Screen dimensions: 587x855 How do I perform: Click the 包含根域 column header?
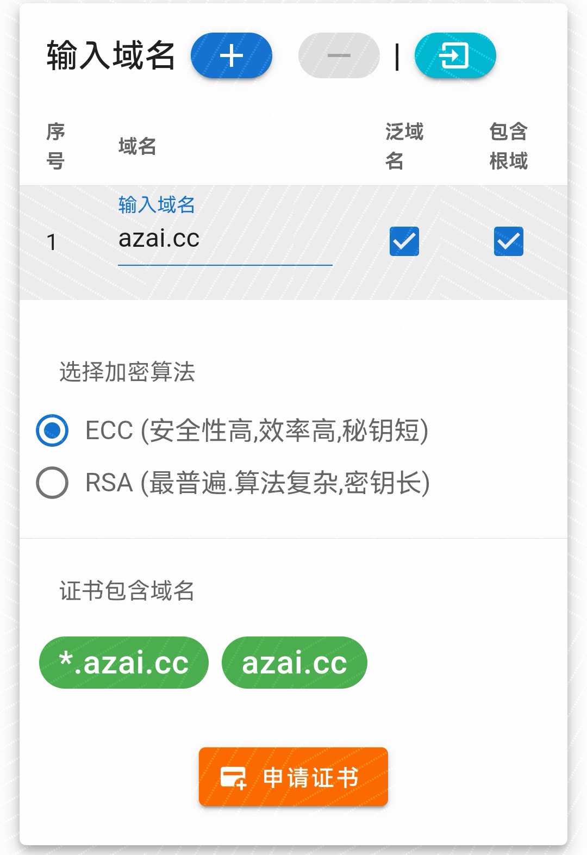tap(508, 146)
